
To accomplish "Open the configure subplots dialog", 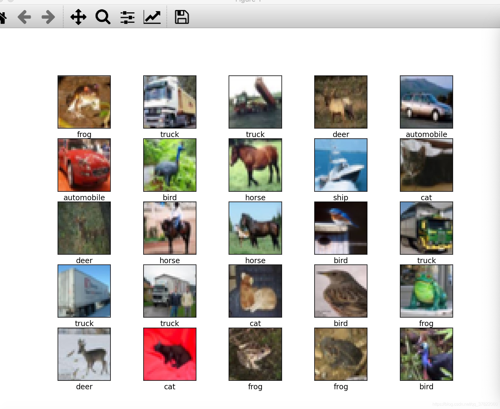I will point(127,17).
